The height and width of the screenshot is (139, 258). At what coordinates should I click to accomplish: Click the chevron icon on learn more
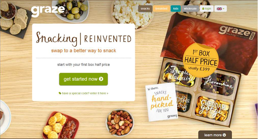(224, 135)
